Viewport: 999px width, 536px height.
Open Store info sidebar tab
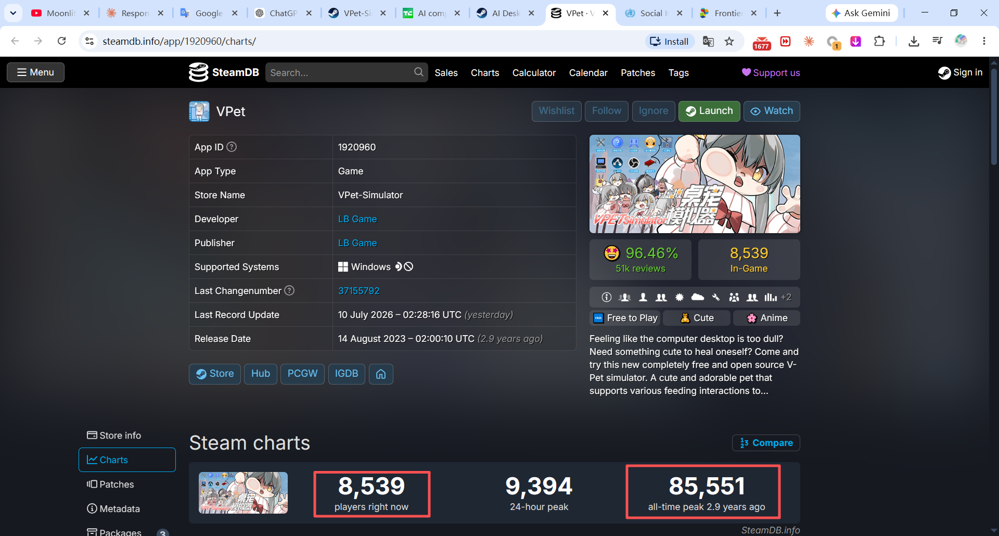[127, 436]
